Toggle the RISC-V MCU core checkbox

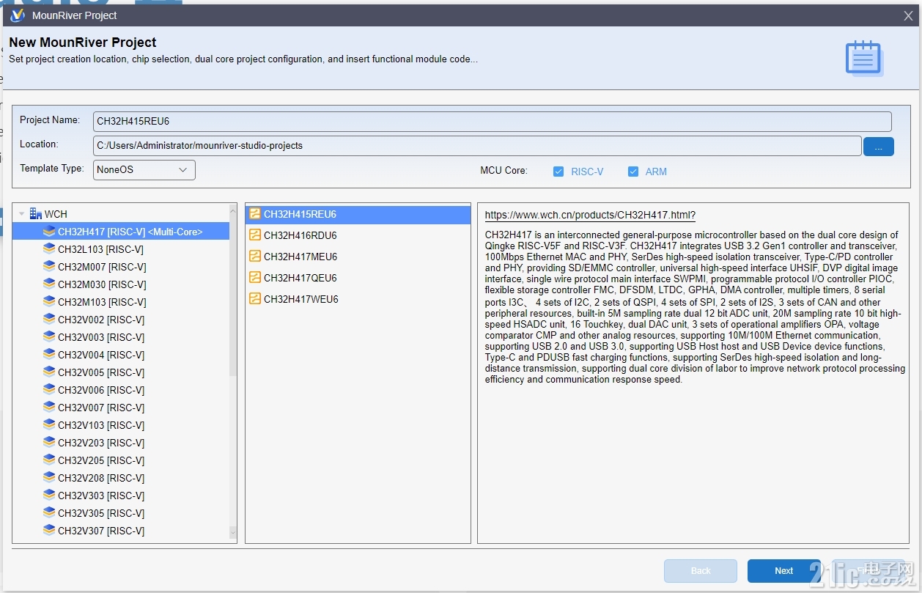pos(558,172)
